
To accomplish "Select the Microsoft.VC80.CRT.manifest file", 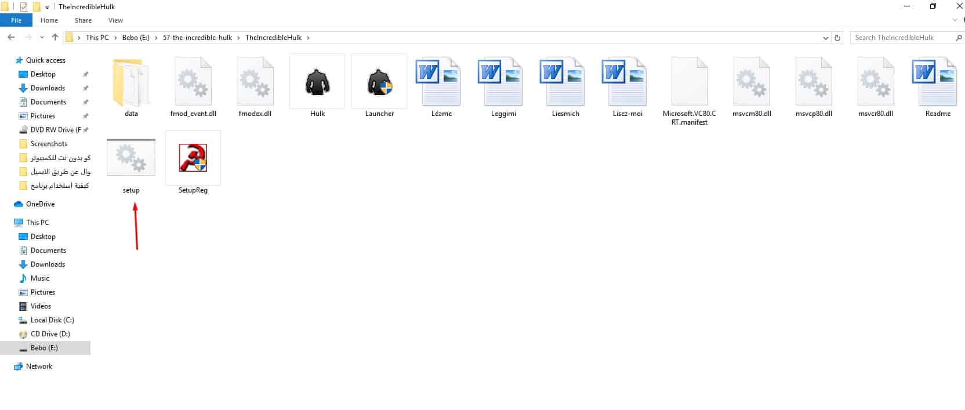I will (x=689, y=83).
